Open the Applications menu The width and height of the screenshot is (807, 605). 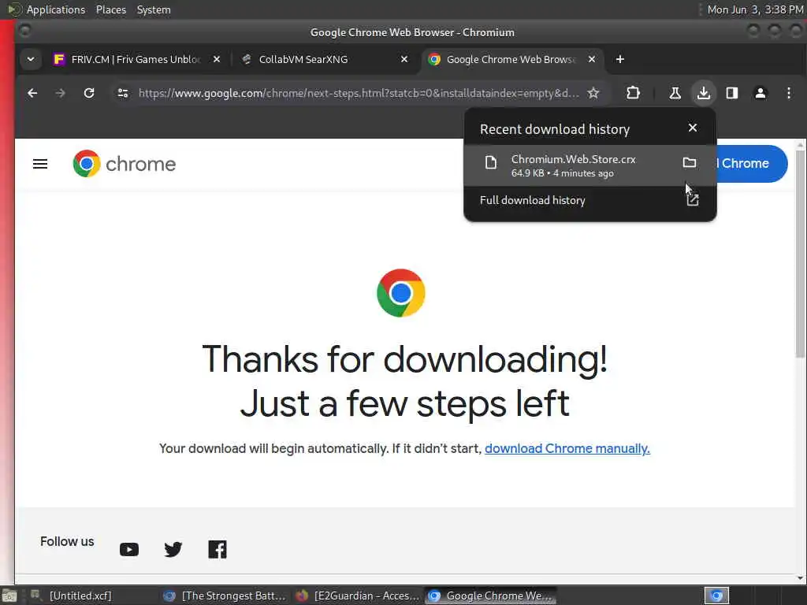click(x=56, y=9)
